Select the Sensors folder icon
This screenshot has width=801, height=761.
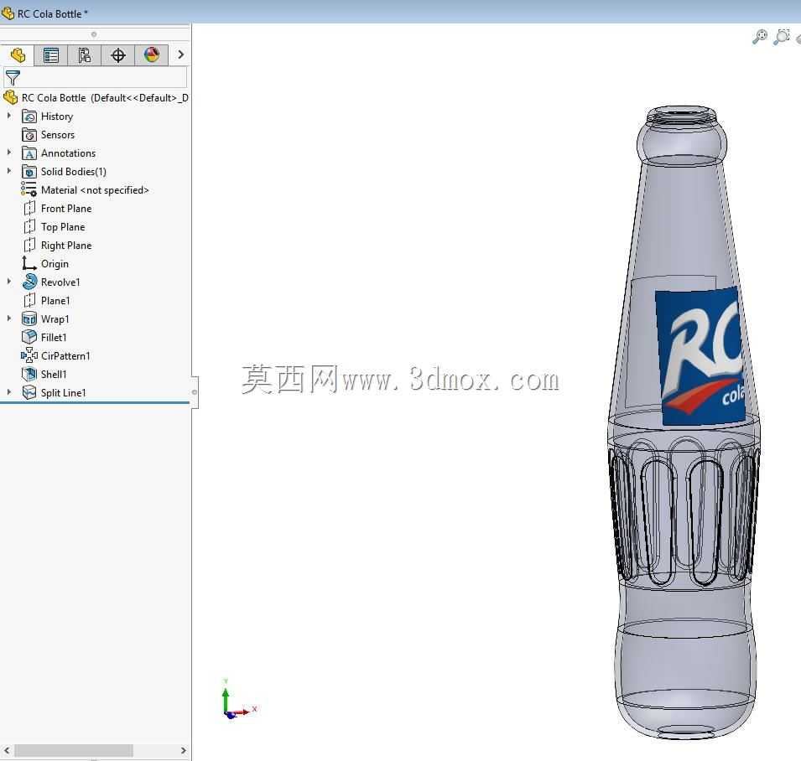click(x=29, y=135)
